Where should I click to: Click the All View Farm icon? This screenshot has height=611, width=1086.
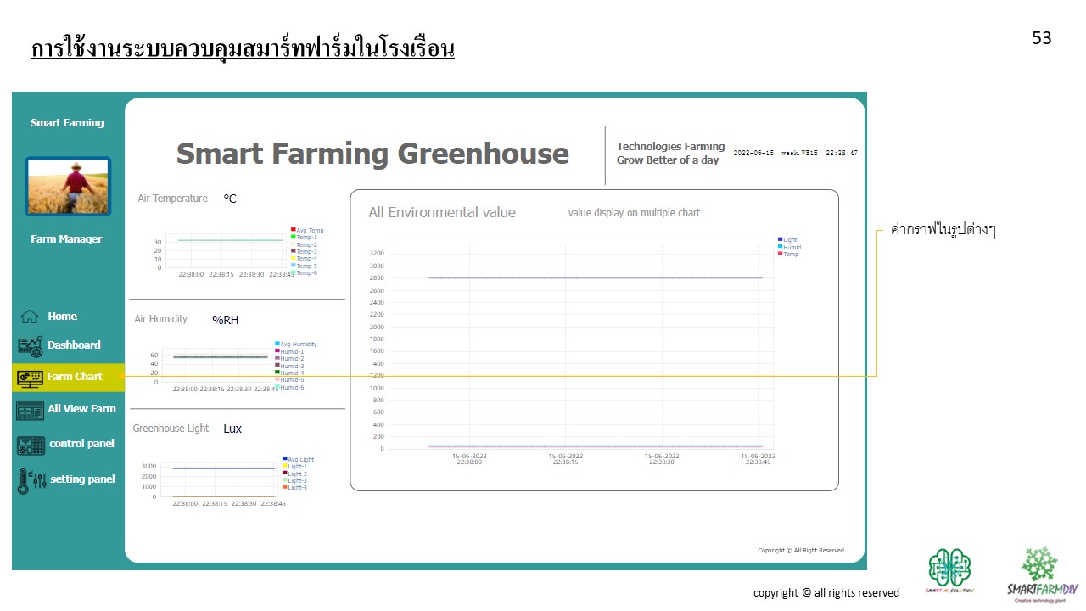pos(30,410)
